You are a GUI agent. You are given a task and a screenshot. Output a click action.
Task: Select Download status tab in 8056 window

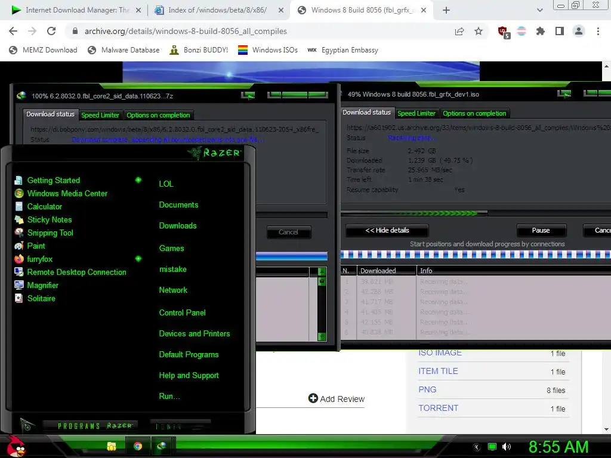pyautogui.click(x=366, y=112)
